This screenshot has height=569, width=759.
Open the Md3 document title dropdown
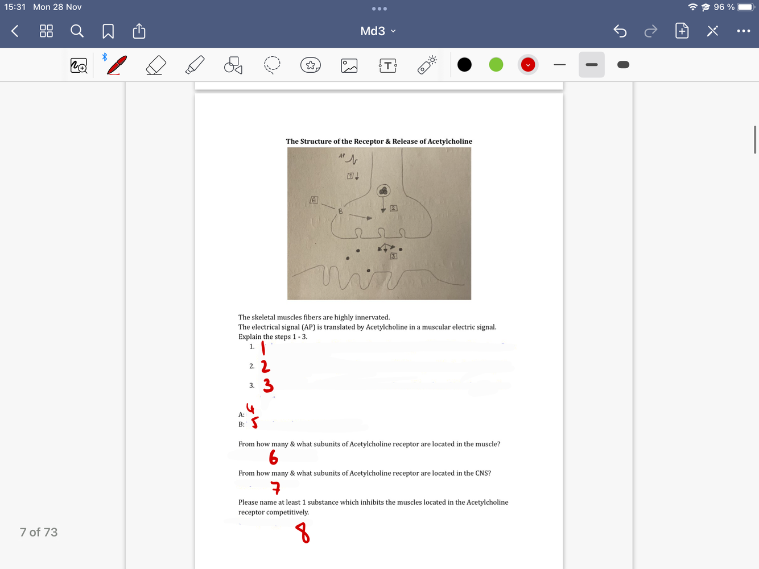(x=378, y=31)
